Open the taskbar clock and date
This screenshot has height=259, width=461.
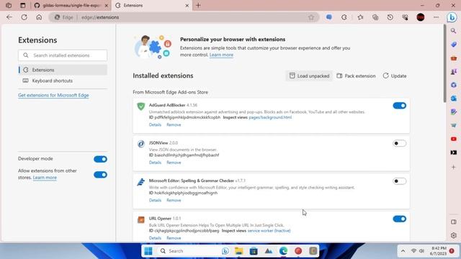point(439,251)
